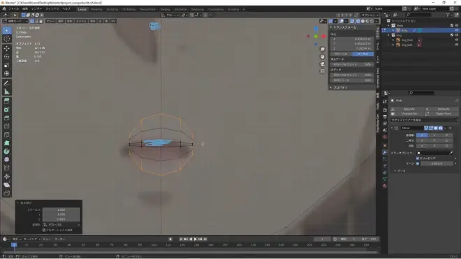This screenshot has width=461, height=259.
Task: Toggle Mesh collection exclude checkbox
Action: click(452, 26)
